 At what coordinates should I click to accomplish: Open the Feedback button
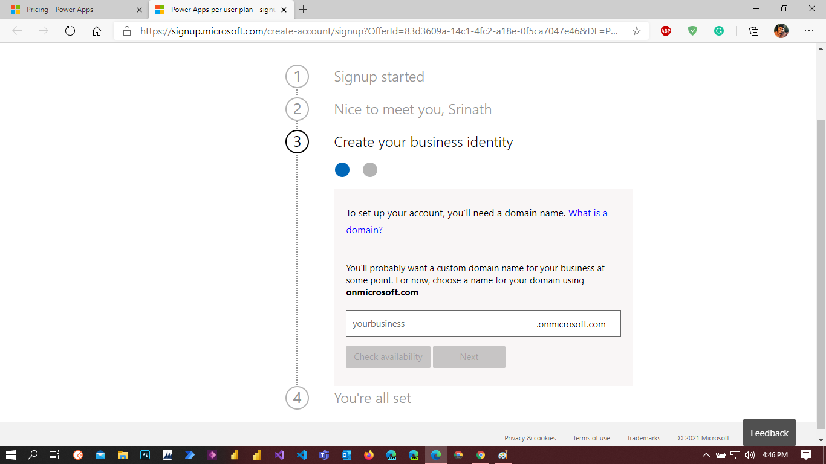pos(769,433)
